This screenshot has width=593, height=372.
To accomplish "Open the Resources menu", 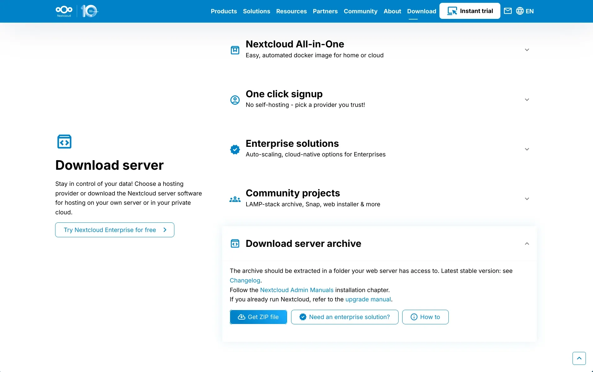I will [x=291, y=11].
